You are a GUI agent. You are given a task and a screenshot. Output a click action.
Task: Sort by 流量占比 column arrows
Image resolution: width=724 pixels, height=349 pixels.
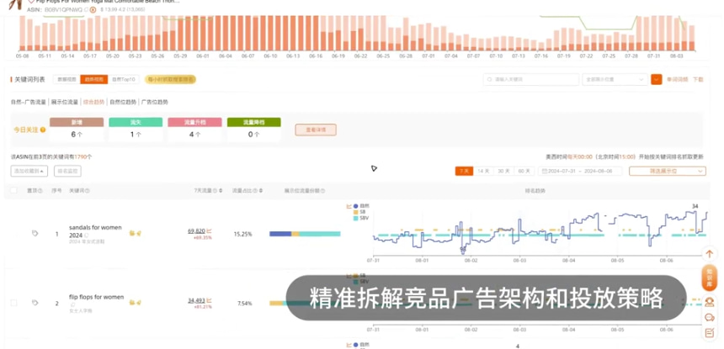coord(260,190)
